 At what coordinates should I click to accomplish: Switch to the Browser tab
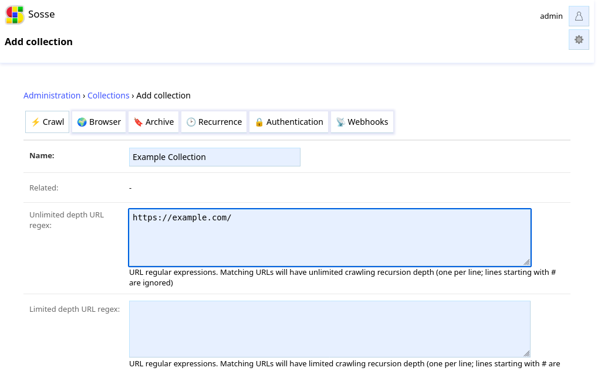point(99,122)
